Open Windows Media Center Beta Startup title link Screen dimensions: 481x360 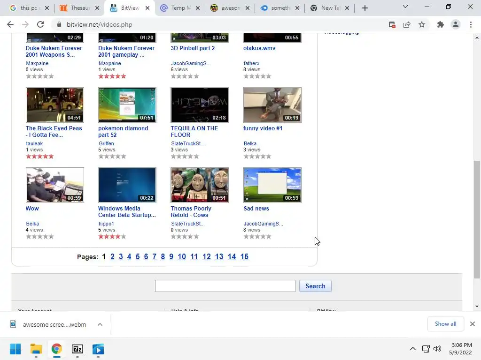click(x=127, y=212)
